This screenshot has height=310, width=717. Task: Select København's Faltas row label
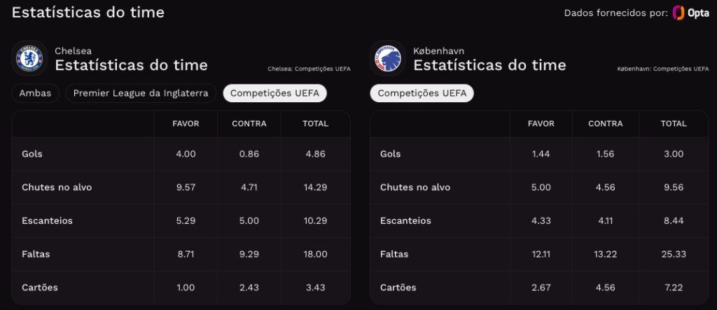[x=394, y=254]
